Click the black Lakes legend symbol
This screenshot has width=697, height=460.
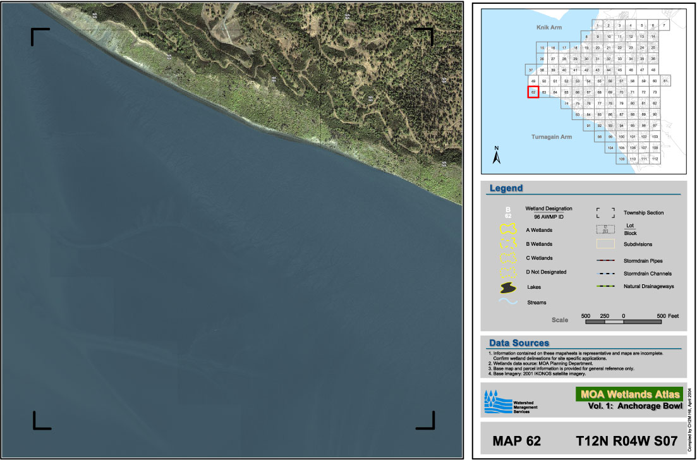507,287
